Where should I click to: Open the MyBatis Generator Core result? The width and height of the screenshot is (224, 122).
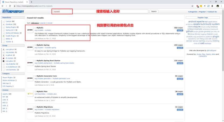[x=47, y=76]
